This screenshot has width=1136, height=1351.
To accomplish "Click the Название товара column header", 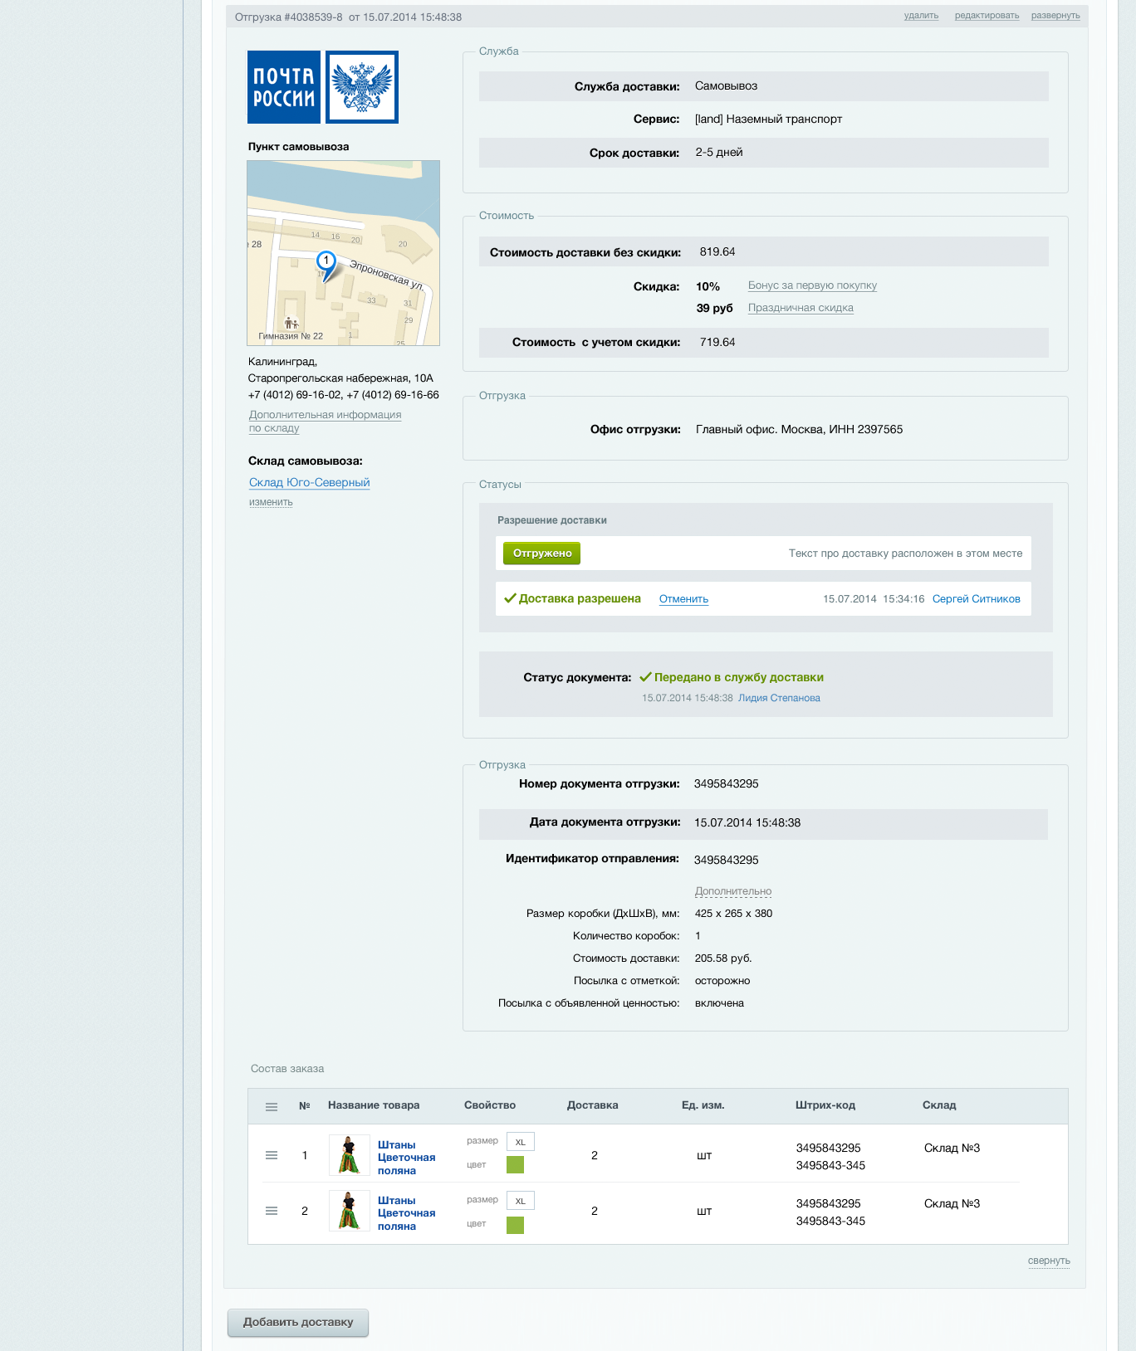I will (x=374, y=1105).
